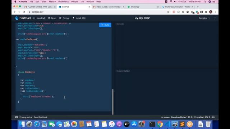
Task: Open Spotlight search
Action: point(205,1)
